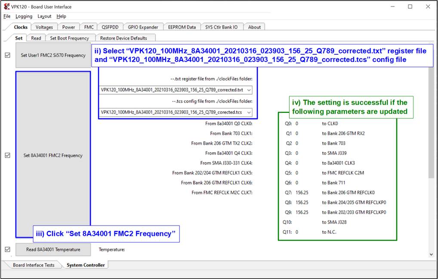Screen dimensions: 438x279
Task: Open the File menu
Action: click(x=7, y=16)
